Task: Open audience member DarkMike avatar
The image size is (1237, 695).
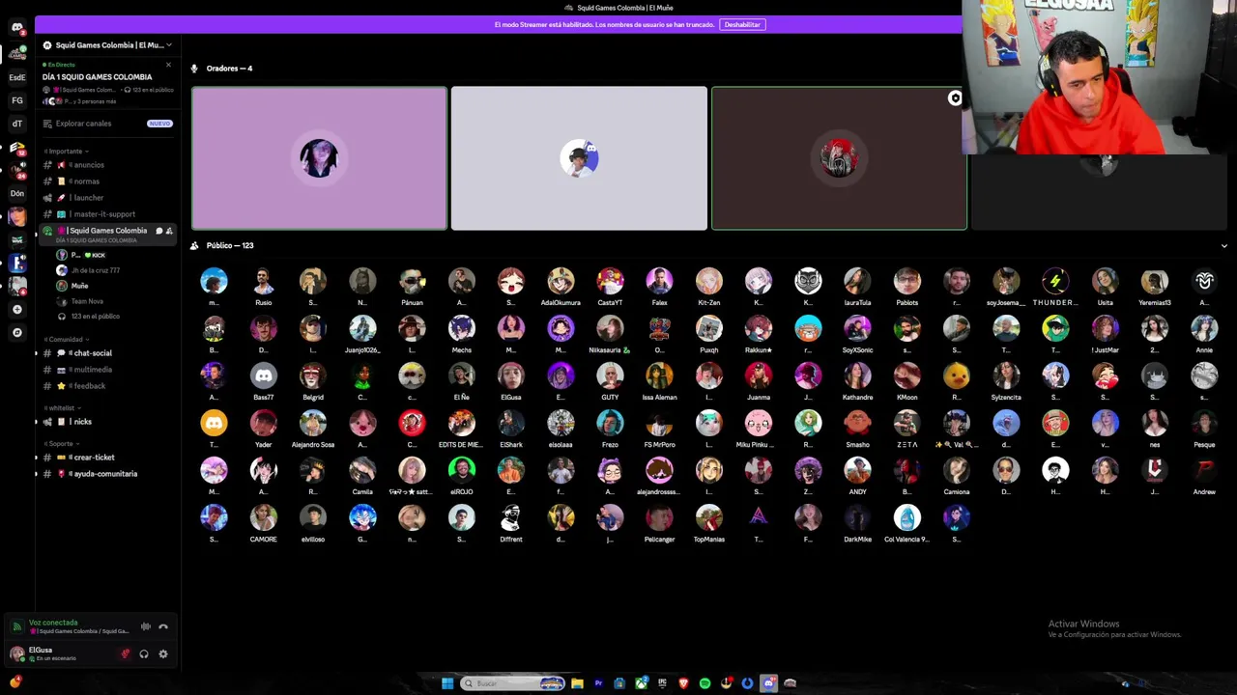Action: coord(857,517)
